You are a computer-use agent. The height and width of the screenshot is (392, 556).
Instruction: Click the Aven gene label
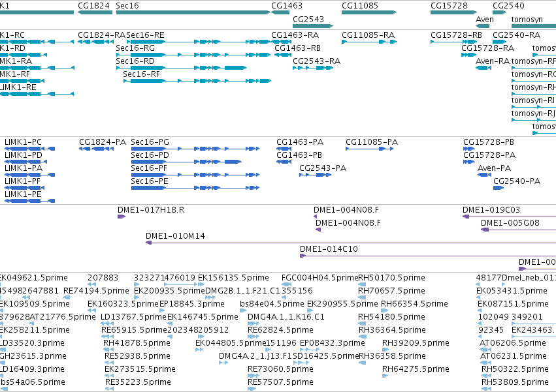(x=484, y=19)
